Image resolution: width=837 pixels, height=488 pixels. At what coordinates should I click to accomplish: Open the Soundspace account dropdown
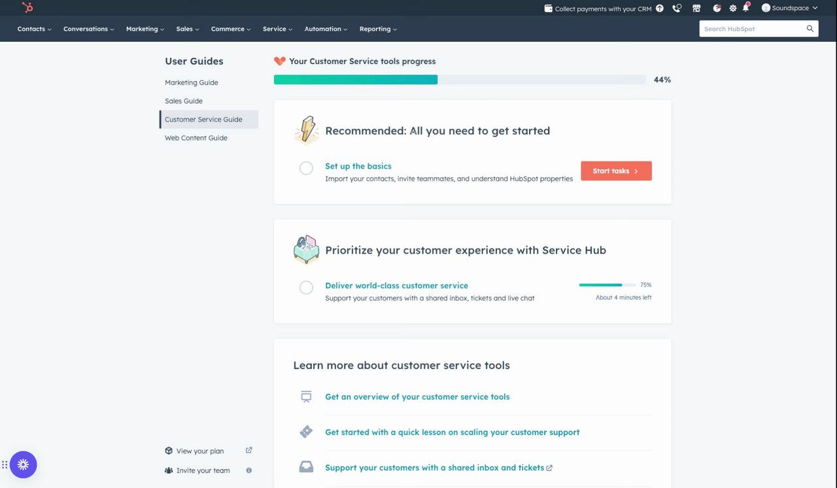[789, 8]
